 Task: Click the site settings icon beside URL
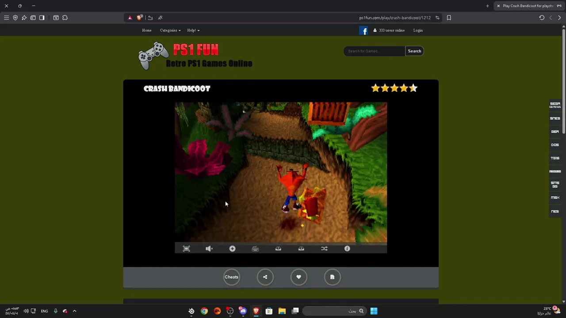pos(437,18)
